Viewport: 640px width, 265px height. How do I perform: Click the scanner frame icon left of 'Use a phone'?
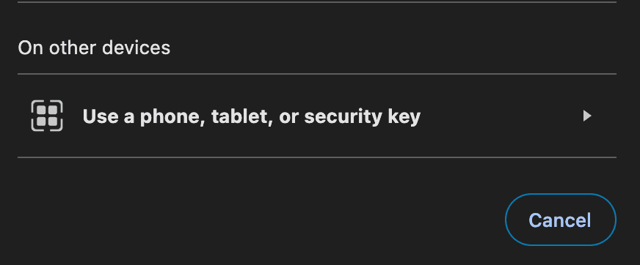(47, 116)
